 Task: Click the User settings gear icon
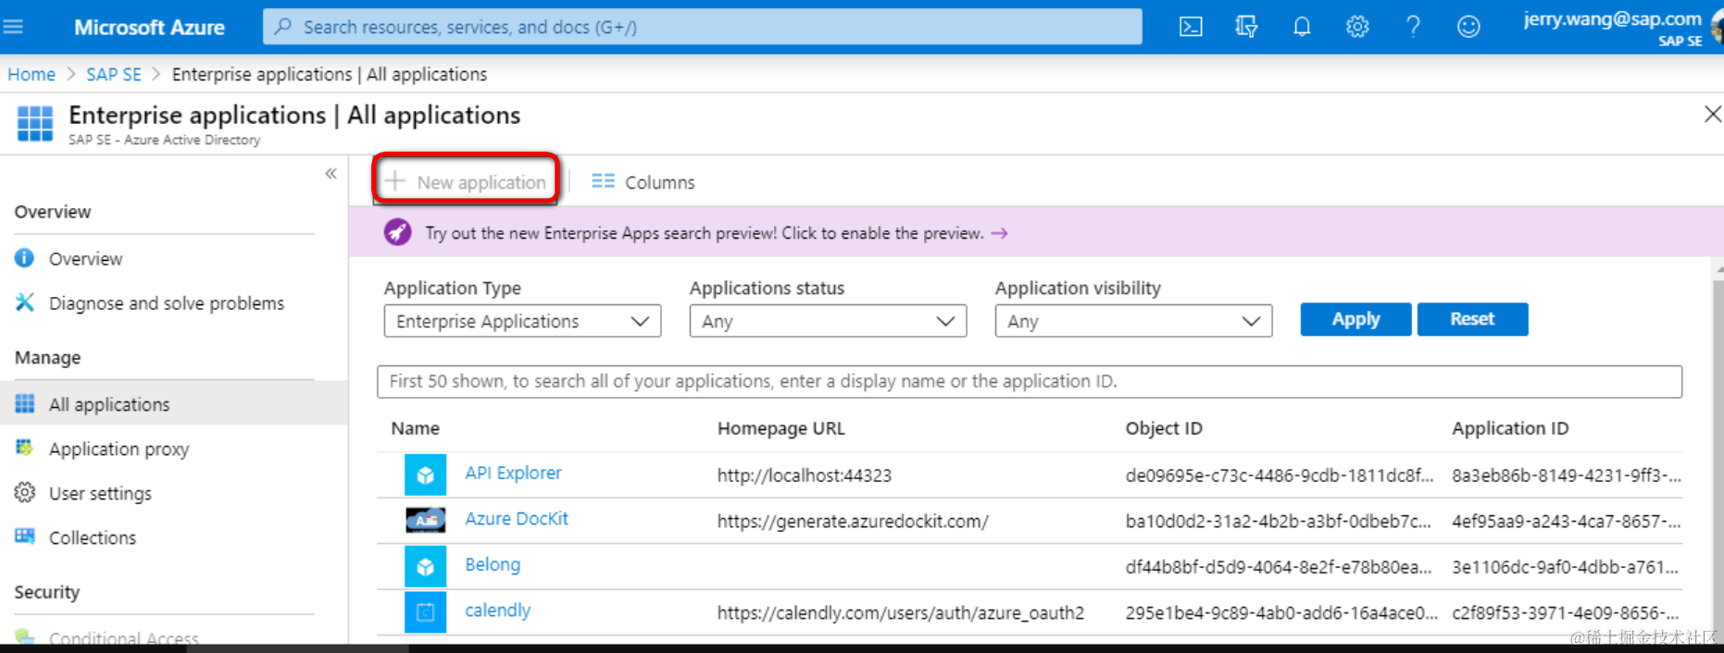pos(25,493)
